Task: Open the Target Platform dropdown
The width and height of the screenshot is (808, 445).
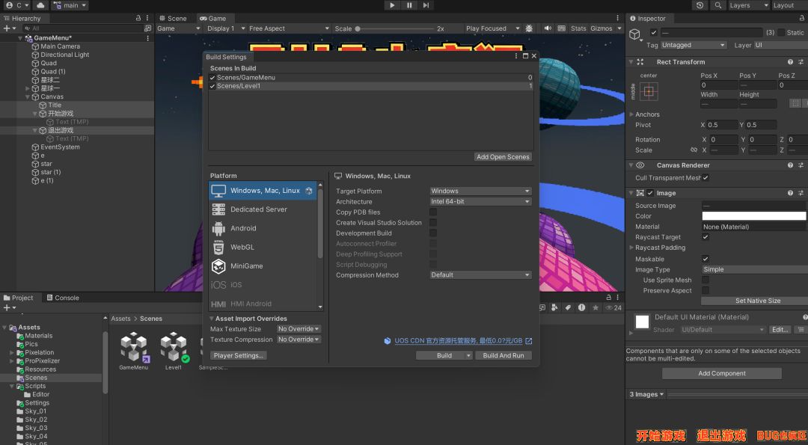Action: coord(480,191)
